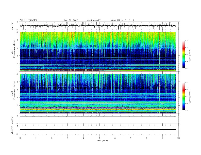Image resolution: width=201 pixels, height=155 pixels.
Task: Click the "Time (min)" x-axis title
Action: (102, 141)
